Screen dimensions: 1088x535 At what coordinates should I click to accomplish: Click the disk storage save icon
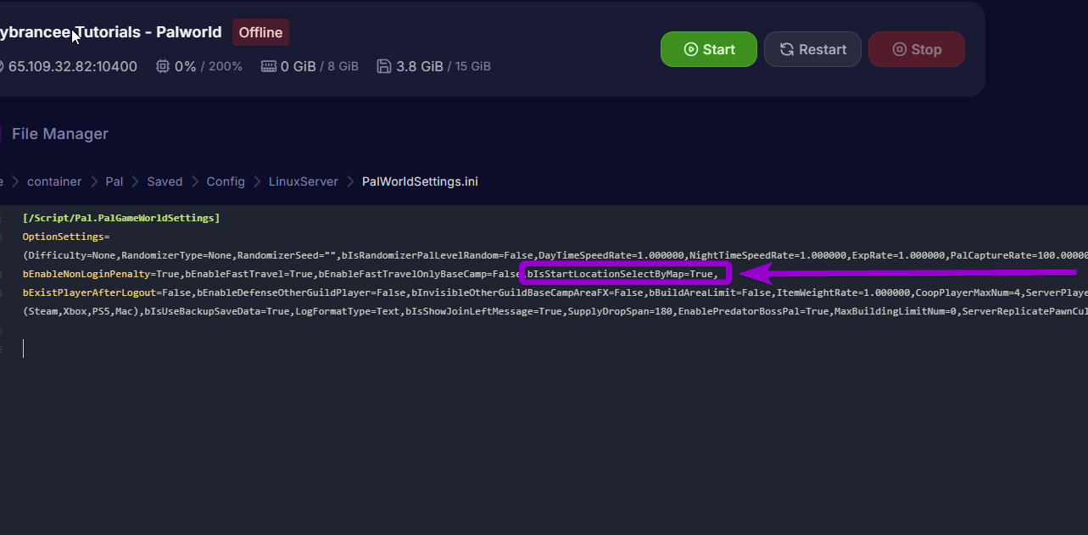(x=384, y=66)
